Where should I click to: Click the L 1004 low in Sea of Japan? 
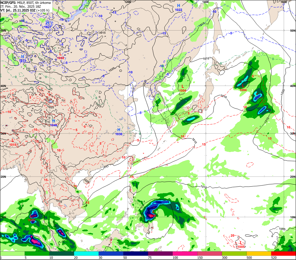(x=183, y=88)
